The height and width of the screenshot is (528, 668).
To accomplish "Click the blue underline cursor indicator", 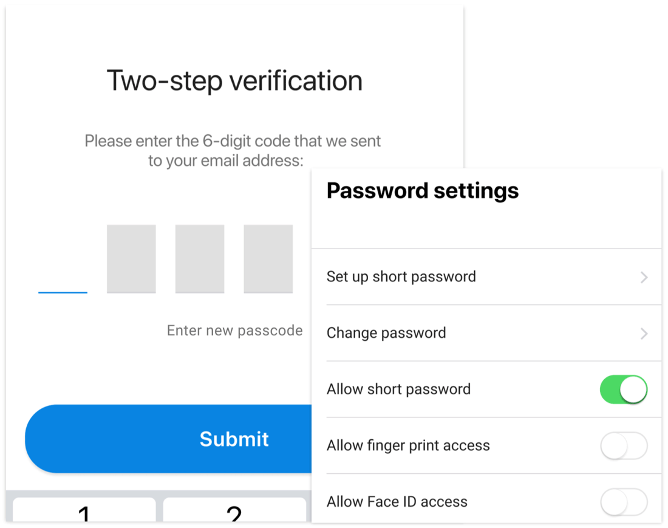I will 63,292.
